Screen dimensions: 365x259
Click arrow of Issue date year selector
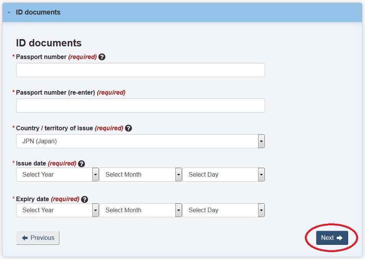click(x=95, y=174)
